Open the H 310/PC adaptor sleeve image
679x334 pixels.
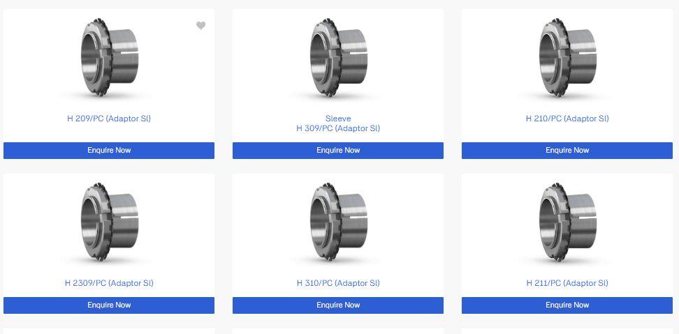(338, 222)
